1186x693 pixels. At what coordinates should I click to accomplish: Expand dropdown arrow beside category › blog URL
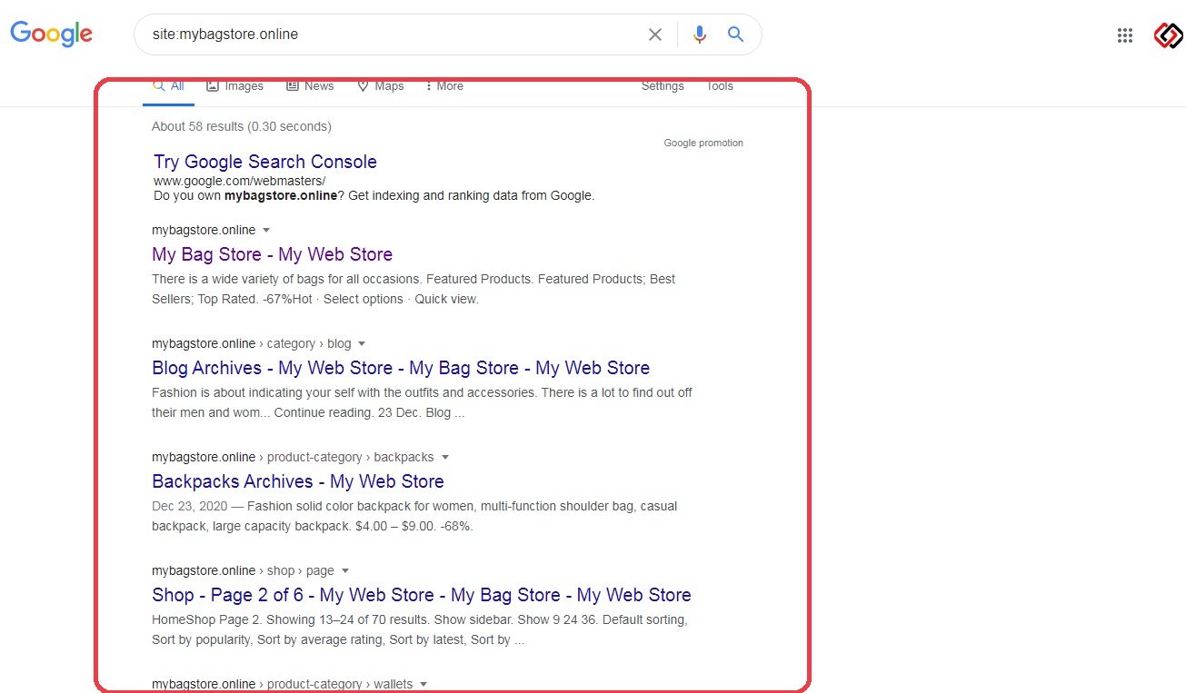click(362, 344)
